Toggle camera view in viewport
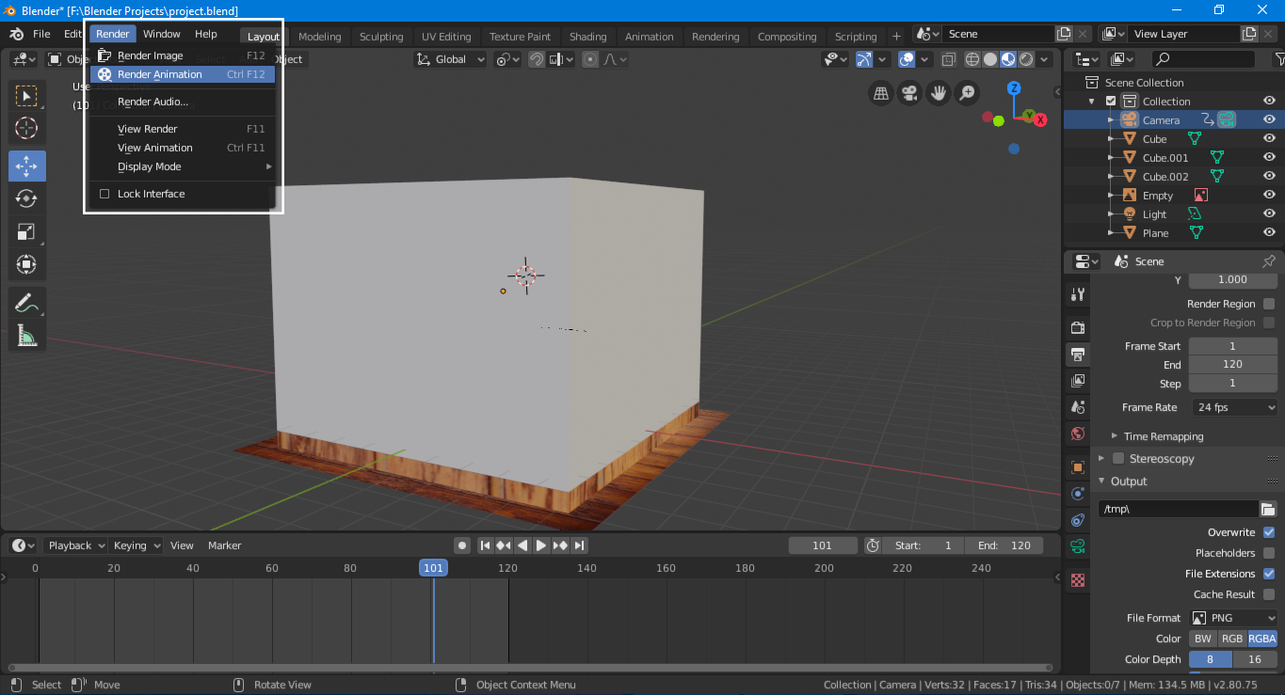The height and width of the screenshot is (695, 1285). [x=909, y=93]
